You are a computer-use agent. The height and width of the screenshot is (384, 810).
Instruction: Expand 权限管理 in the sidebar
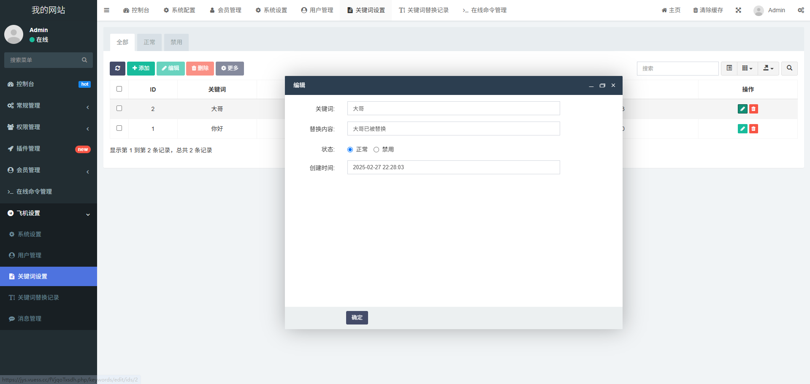tap(49, 127)
